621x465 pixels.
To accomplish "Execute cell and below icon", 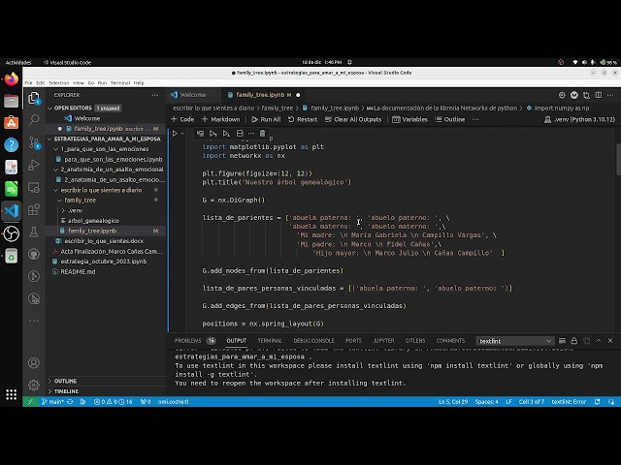I will click(226, 134).
